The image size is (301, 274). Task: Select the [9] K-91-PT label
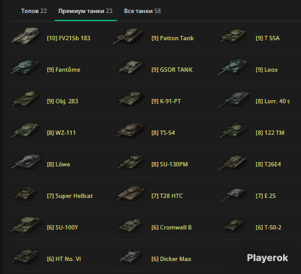(166, 101)
